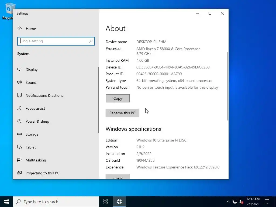Screen dimensions: 276x207
Task: Show hidden system tray icons
Action: tap(228, 202)
